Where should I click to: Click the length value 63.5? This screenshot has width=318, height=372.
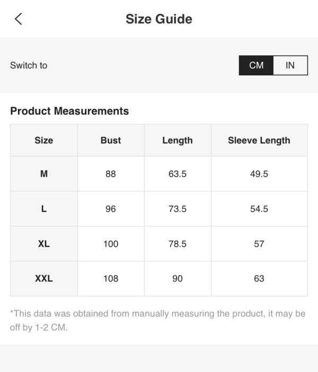178,174
